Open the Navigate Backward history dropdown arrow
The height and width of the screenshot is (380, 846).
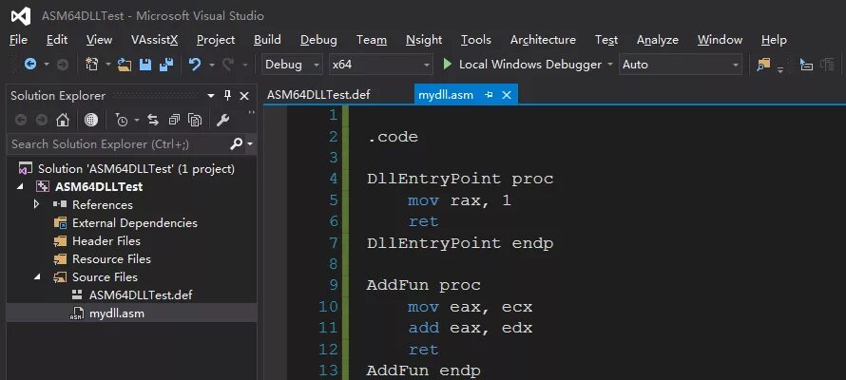47,65
